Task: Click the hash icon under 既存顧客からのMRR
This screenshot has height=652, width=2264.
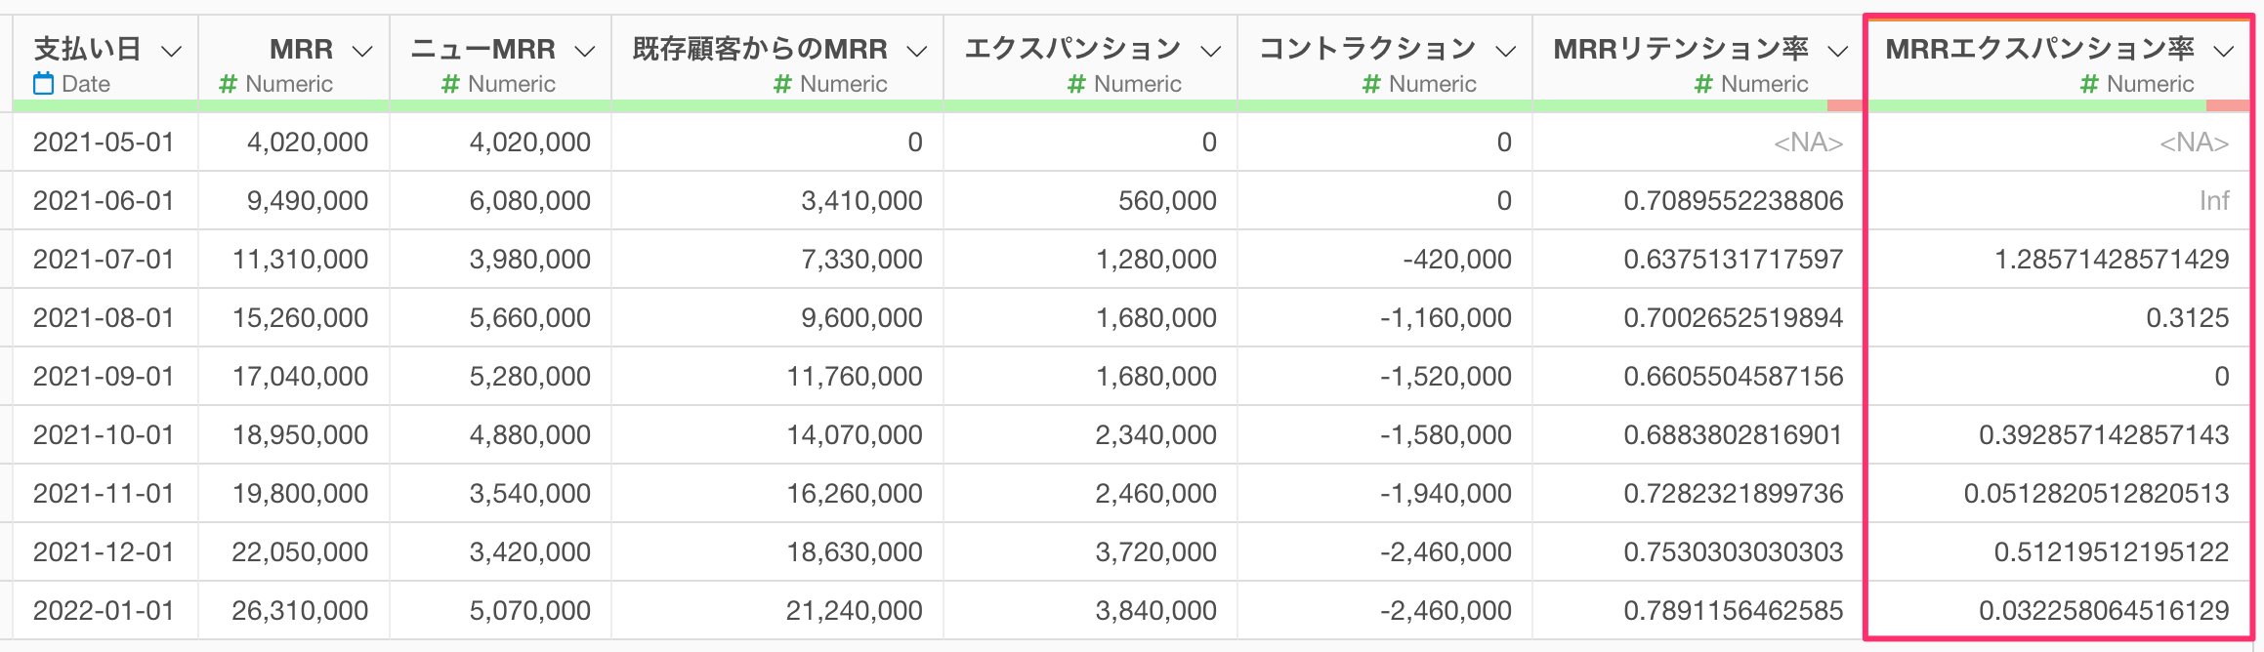Action: click(782, 85)
